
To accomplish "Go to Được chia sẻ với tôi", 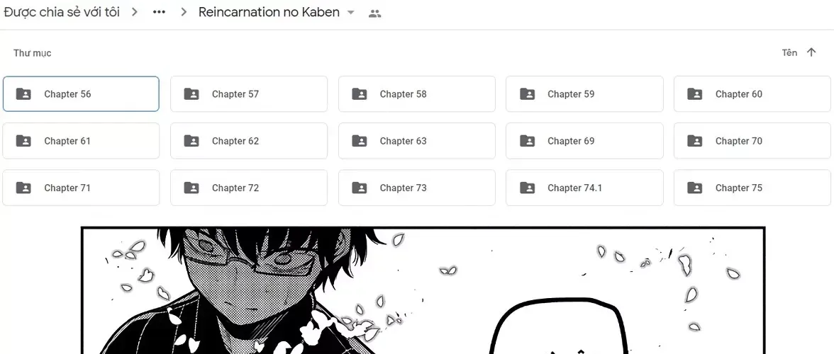I will click(x=62, y=12).
